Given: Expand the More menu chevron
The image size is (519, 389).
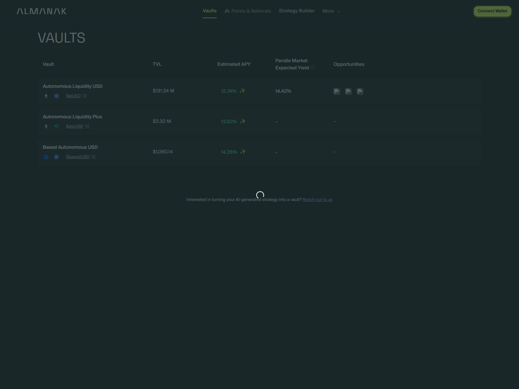Looking at the screenshot, I should (x=339, y=11).
